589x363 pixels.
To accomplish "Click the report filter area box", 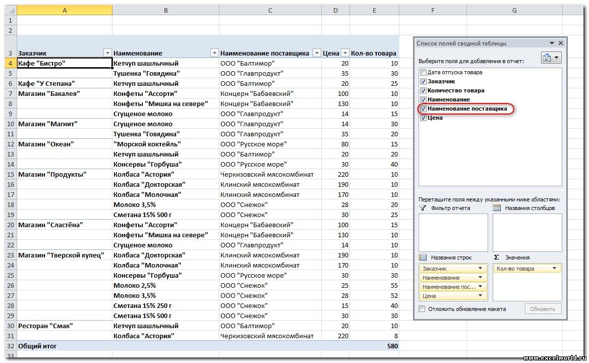I will point(453,232).
